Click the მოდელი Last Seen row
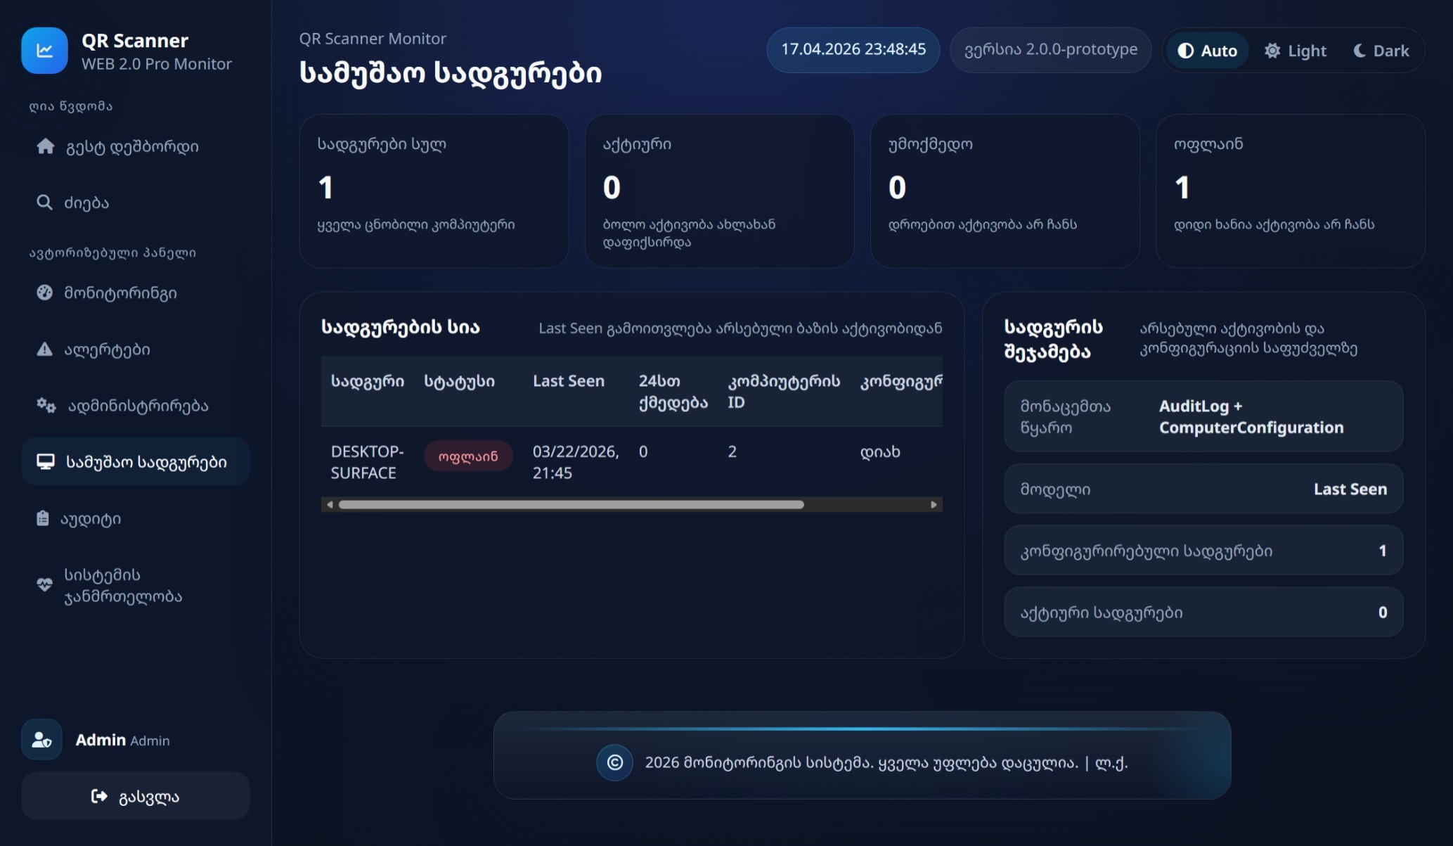This screenshot has width=1453, height=846. (x=1203, y=489)
